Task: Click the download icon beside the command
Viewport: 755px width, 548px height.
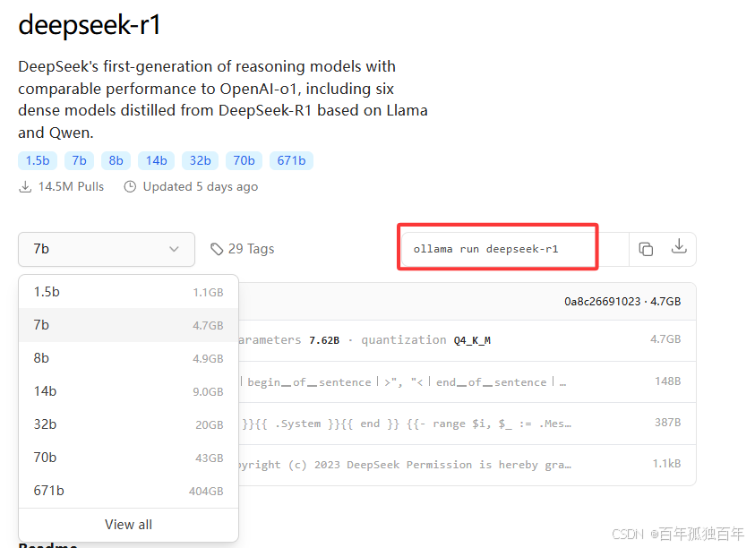Action: [679, 246]
